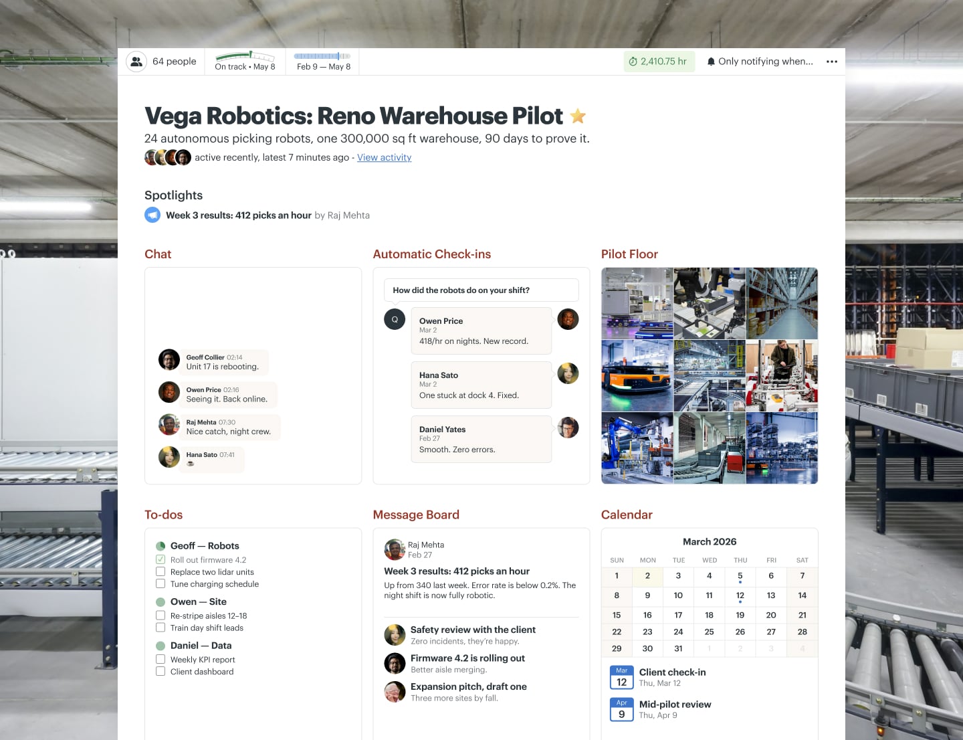Screen dimensions: 963x740
Task: Open the Message Board section
Action: pyautogui.click(x=416, y=515)
